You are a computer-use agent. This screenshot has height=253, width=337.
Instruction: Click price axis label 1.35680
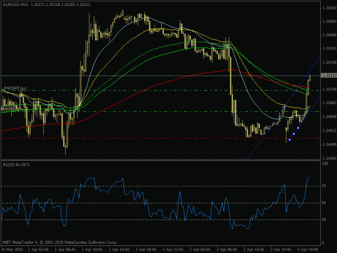329,35
